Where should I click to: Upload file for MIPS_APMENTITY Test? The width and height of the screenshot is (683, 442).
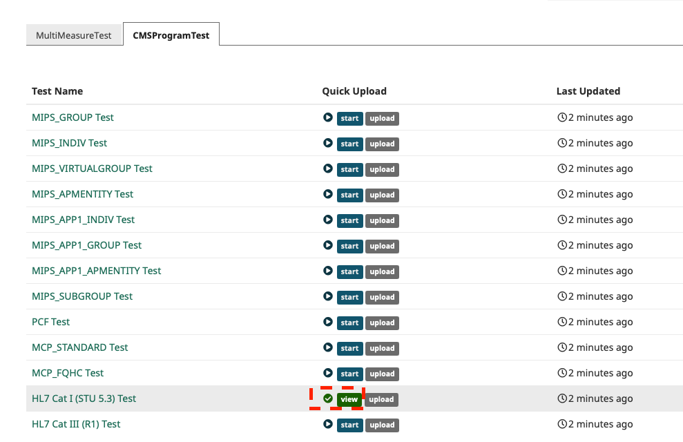coord(382,195)
